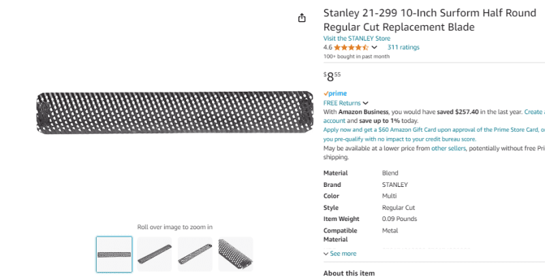This screenshot has height=278, width=545.
Task: Open the 311 ratings link
Action: point(403,48)
